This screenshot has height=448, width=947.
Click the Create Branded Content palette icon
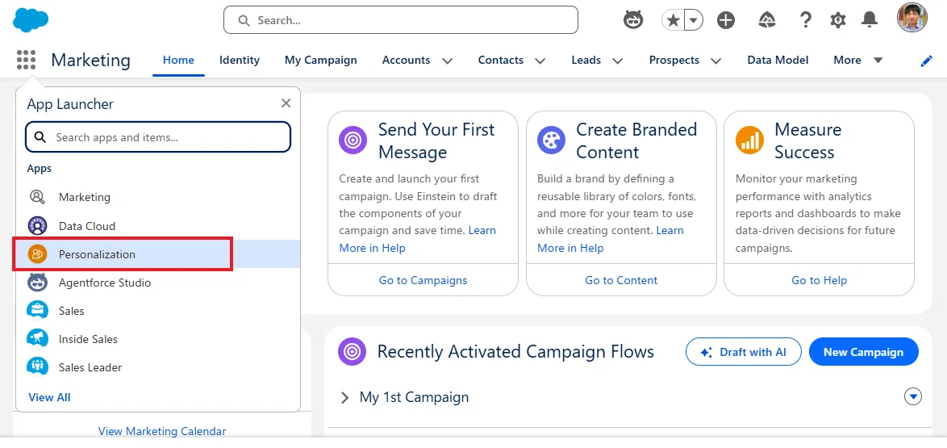coord(552,141)
